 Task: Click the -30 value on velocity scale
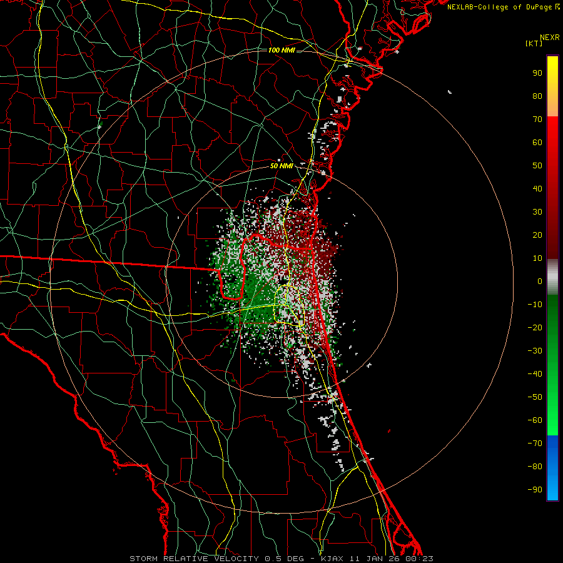pyautogui.click(x=535, y=351)
